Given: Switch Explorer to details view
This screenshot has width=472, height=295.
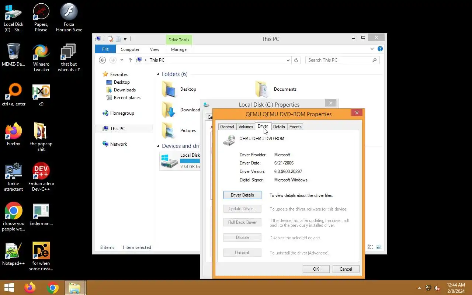Looking at the screenshot, I should coord(371,247).
